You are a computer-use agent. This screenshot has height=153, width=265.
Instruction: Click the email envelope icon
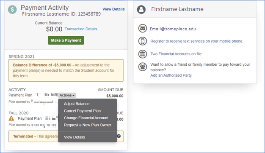click(143, 28)
